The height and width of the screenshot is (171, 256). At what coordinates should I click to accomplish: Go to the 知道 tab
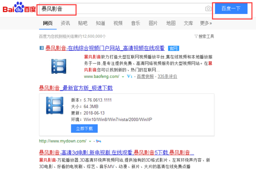tap(100, 23)
